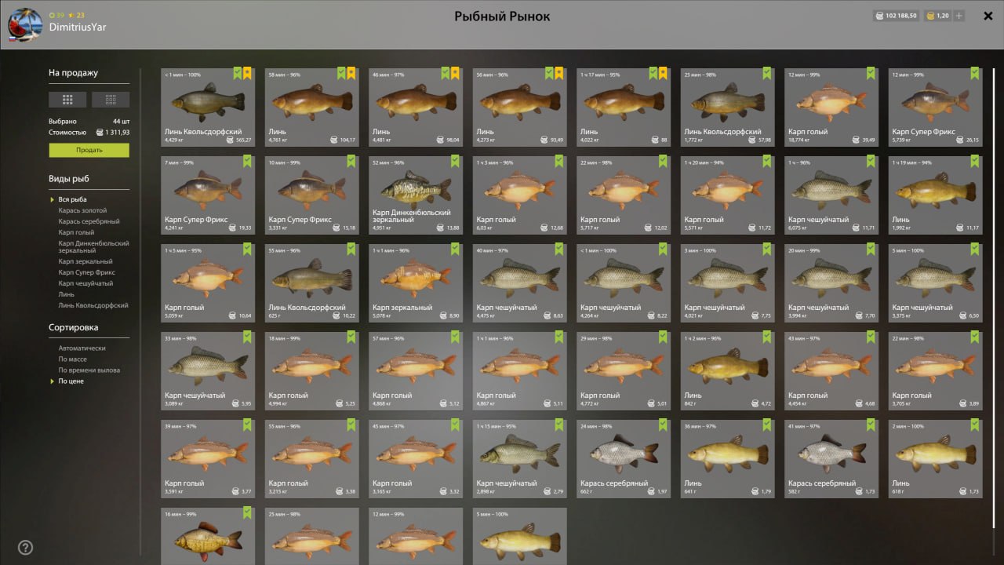Uncheck the Карп зеркальный 5,078 кг checkbox
The image size is (1004, 565).
click(456, 249)
